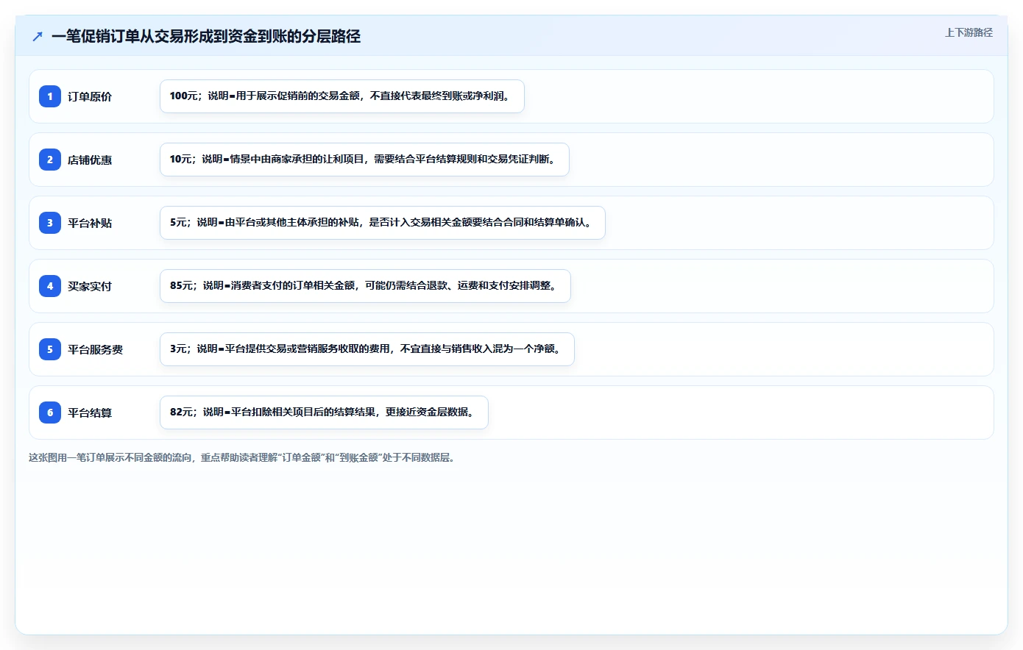Click the '上下游路径' label in header
The image size is (1023, 650).
coord(969,32)
